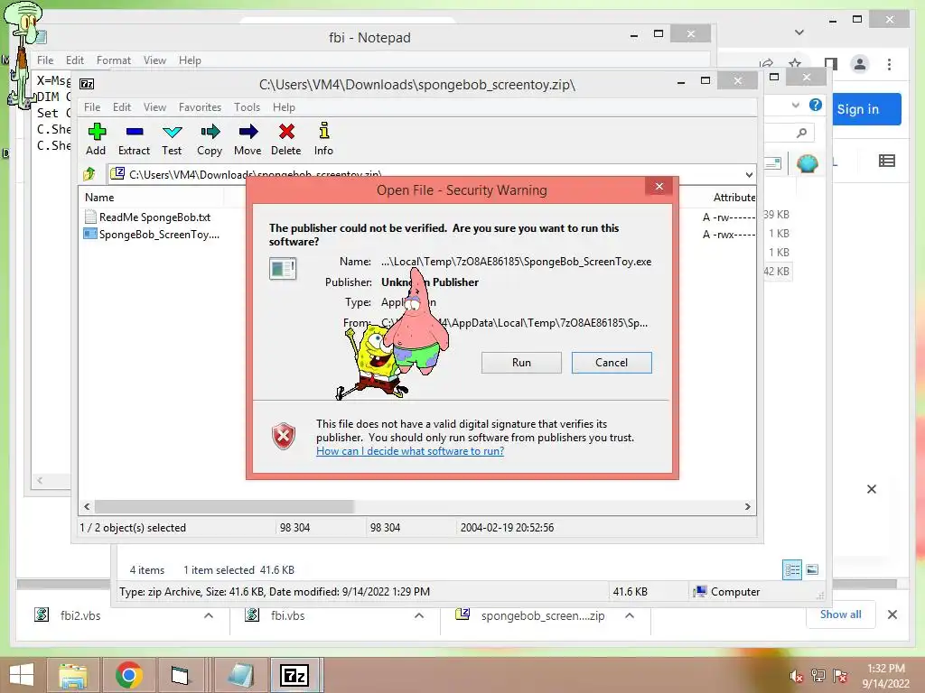Switch to the Notepad taskbar button

coord(240,675)
